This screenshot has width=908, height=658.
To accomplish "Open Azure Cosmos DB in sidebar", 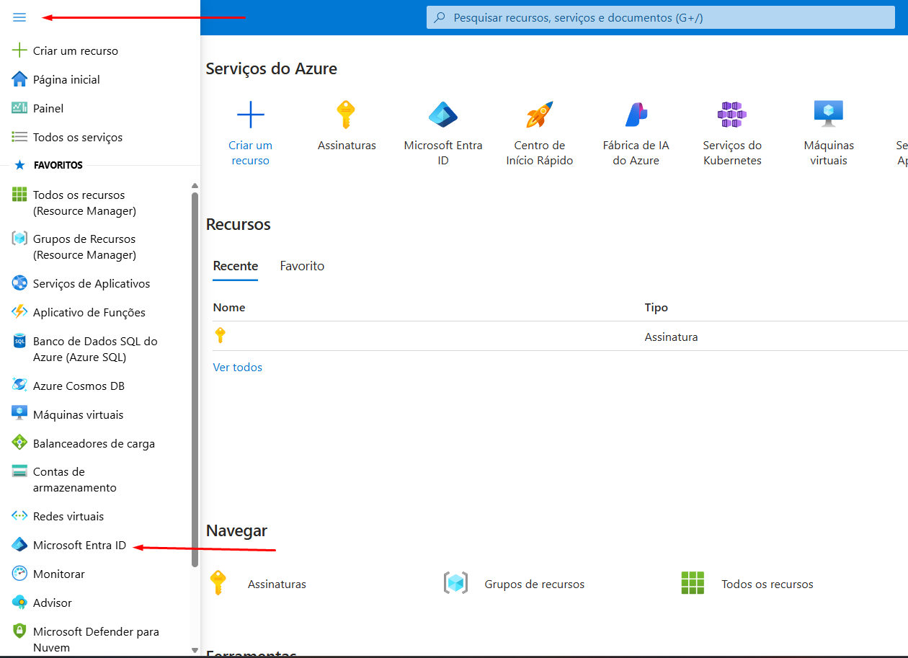I will point(79,386).
